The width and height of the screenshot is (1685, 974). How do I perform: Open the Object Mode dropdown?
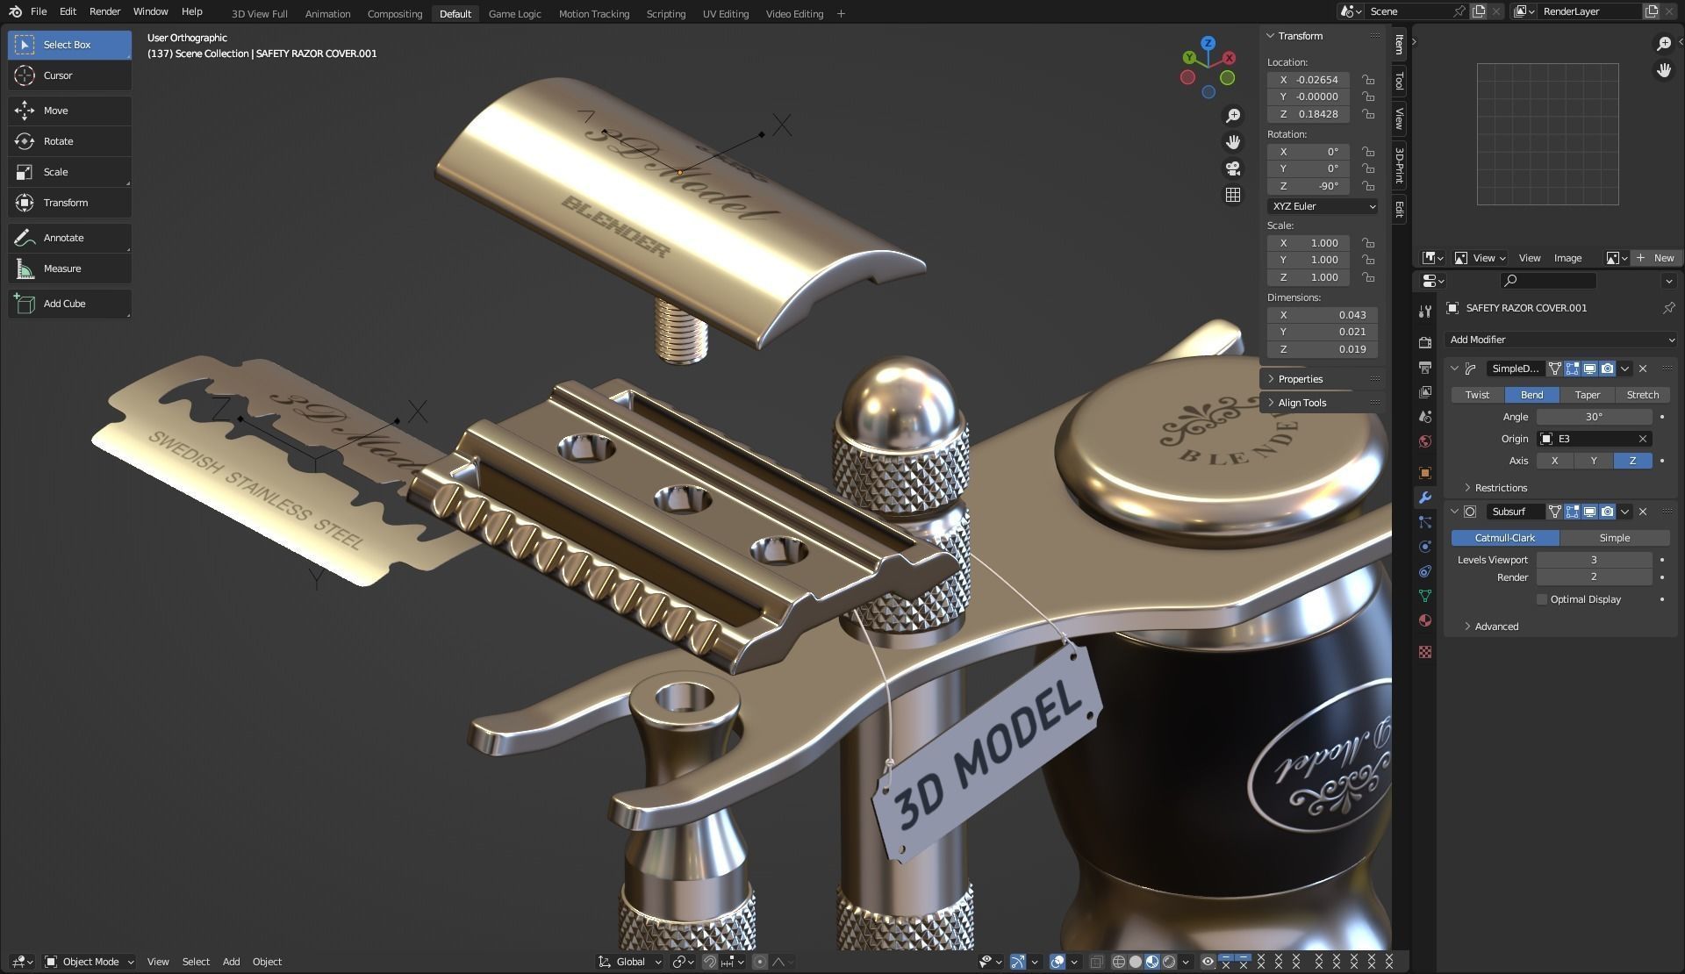point(90,962)
